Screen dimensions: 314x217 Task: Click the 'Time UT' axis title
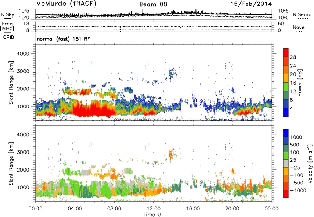(x=153, y=215)
